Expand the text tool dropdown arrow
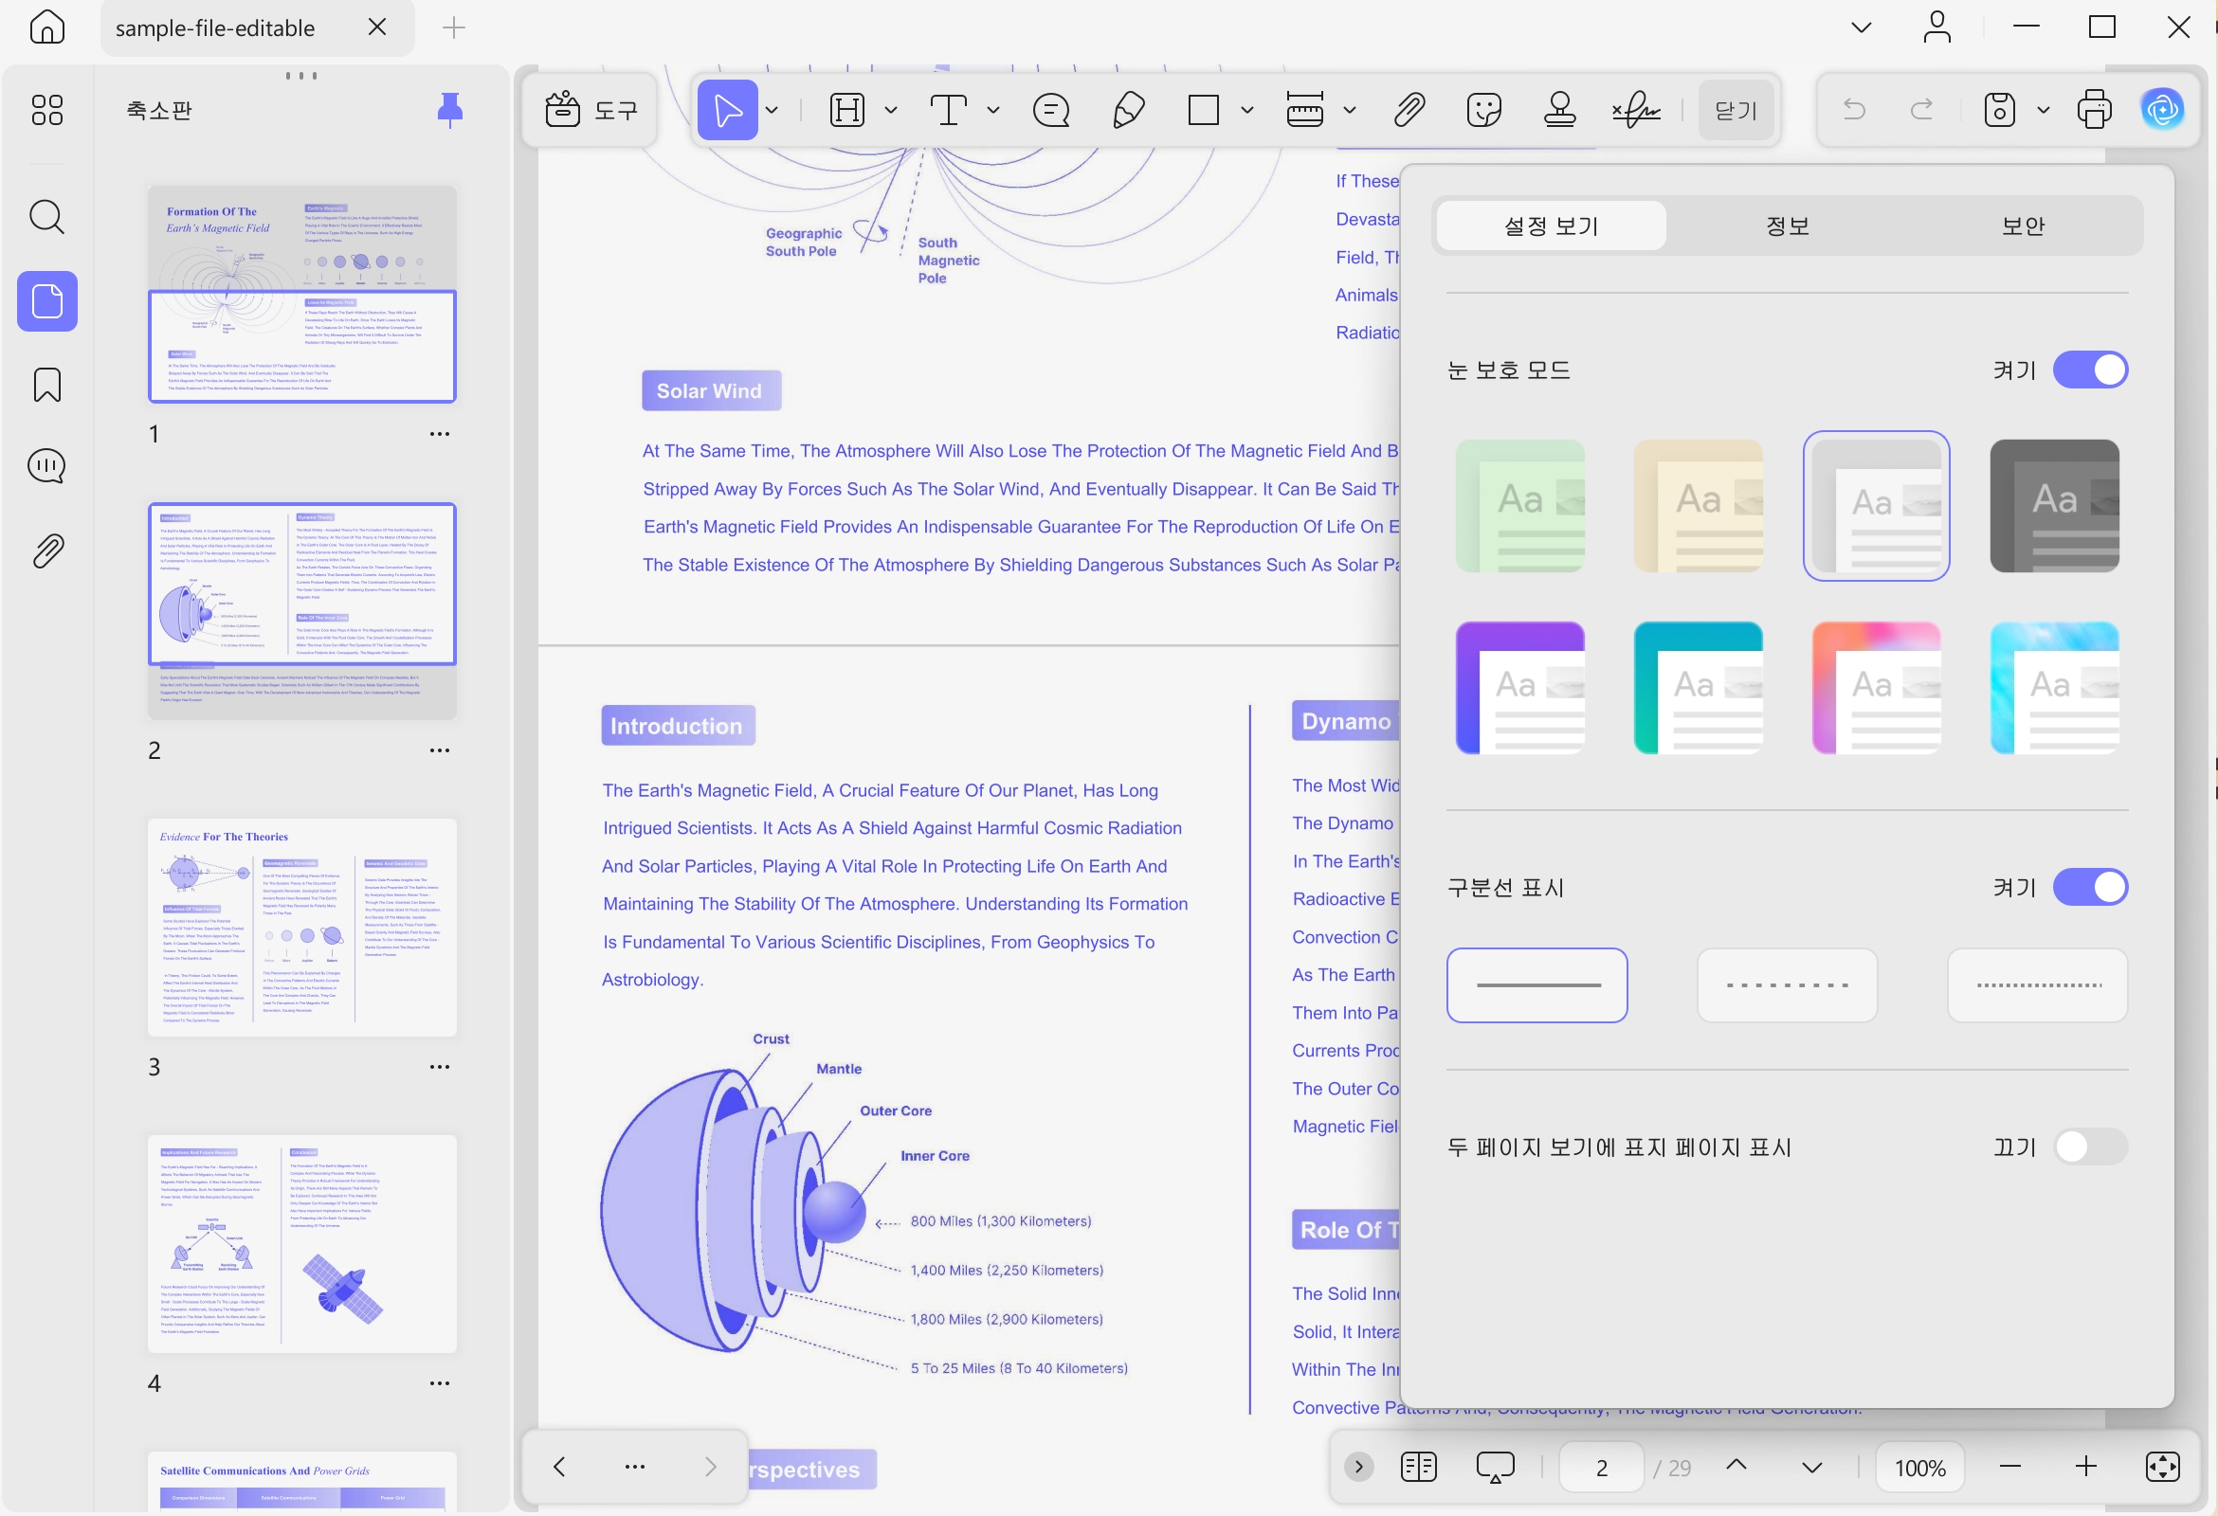Image resolution: width=2218 pixels, height=1516 pixels. point(992,110)
